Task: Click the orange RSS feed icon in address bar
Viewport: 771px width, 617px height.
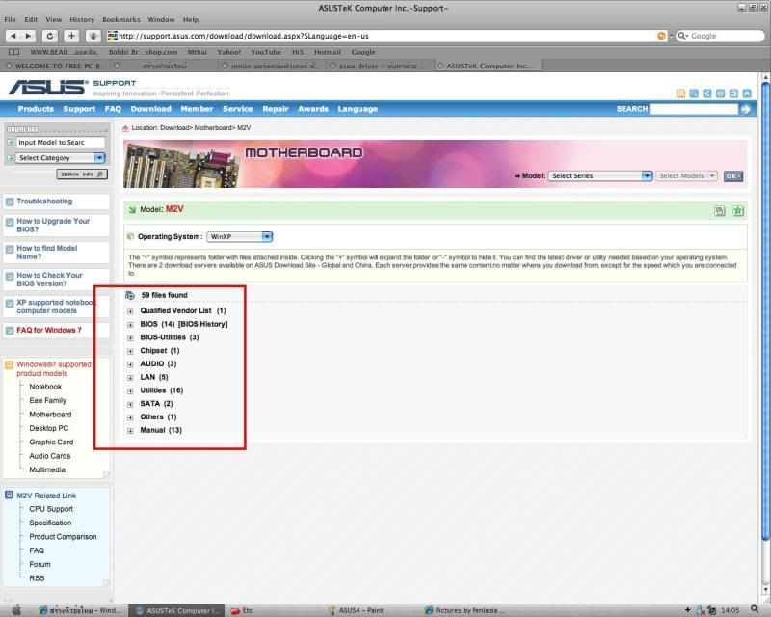Action: 661,36
